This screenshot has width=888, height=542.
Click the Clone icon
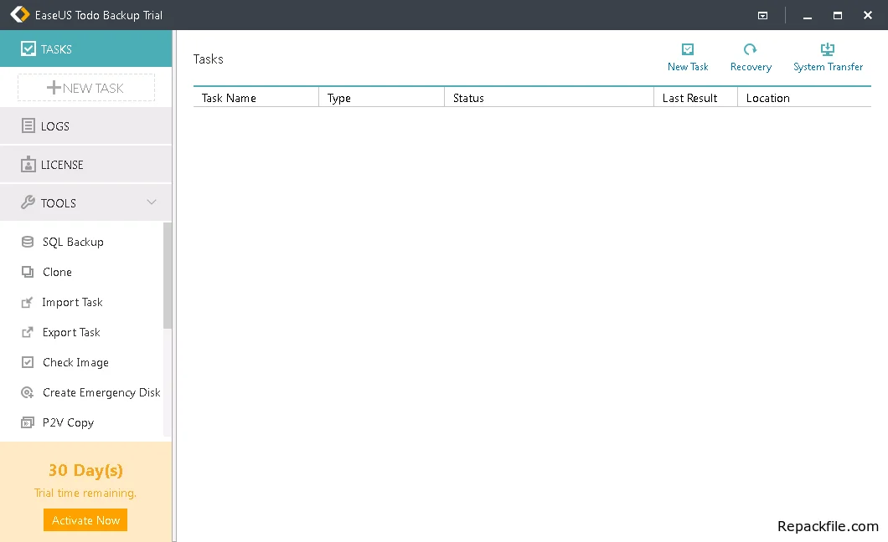tap(27, 272)
